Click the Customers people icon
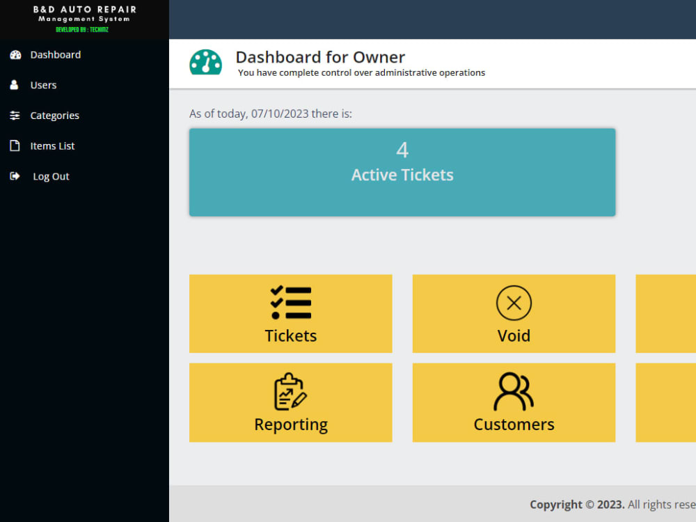The width and height of the screenshot is (696, 522). click(x=514, y=391)
